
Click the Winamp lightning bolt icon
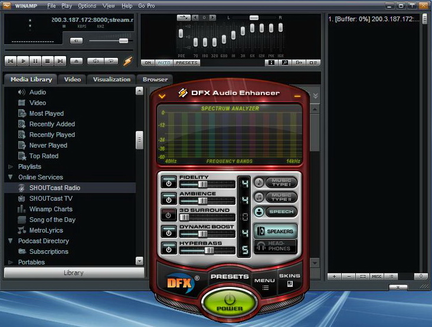pyautogui.click(x=127, y=61)
